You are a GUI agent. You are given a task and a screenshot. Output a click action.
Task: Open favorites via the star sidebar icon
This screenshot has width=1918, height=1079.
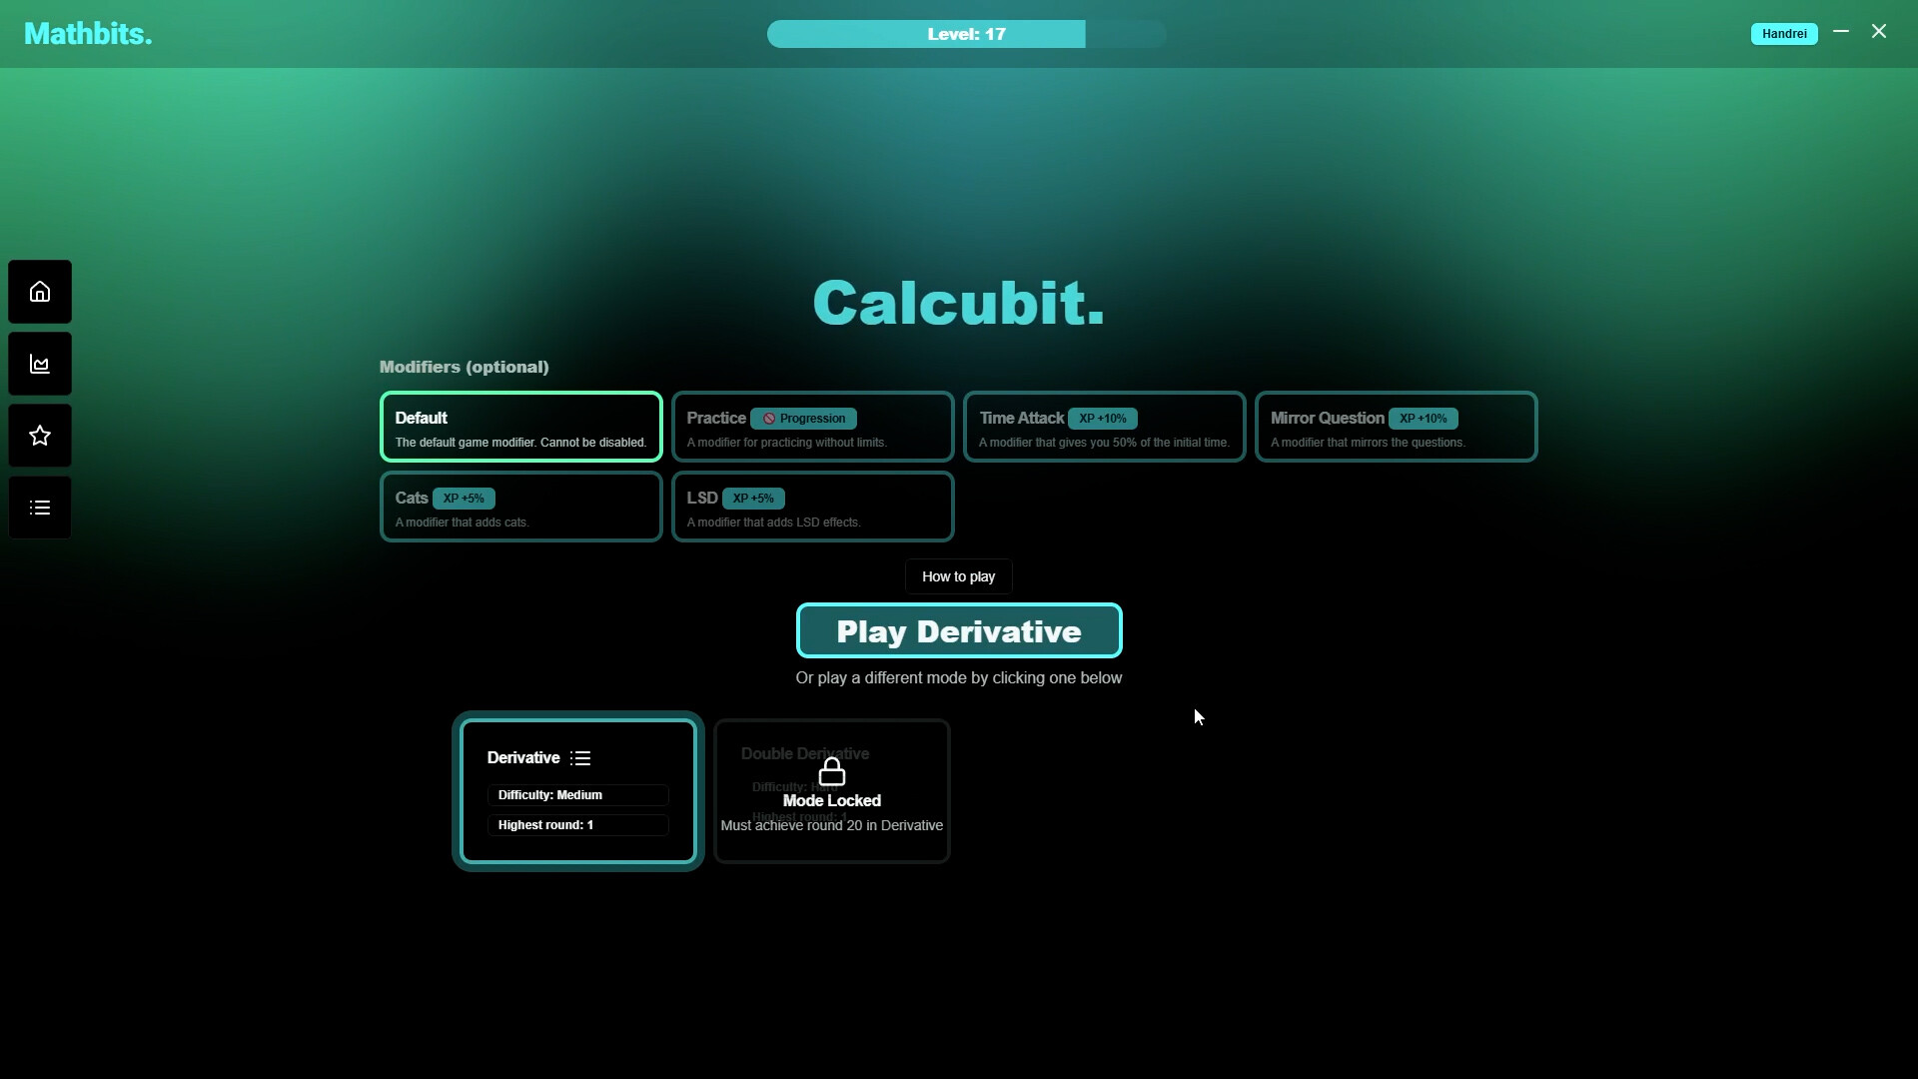point(39,435)
